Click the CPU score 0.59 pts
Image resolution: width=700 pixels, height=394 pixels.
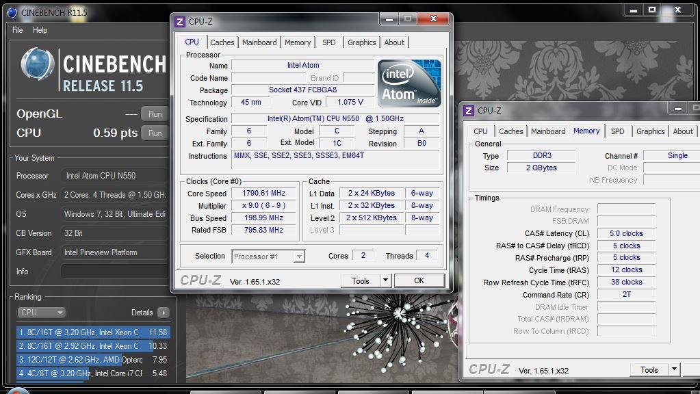[x=115, y=133]
